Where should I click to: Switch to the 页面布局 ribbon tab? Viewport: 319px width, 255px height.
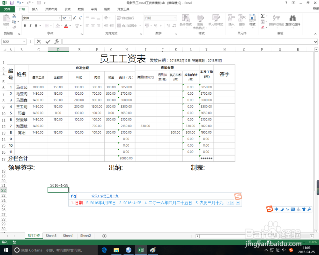coord(51,9)
